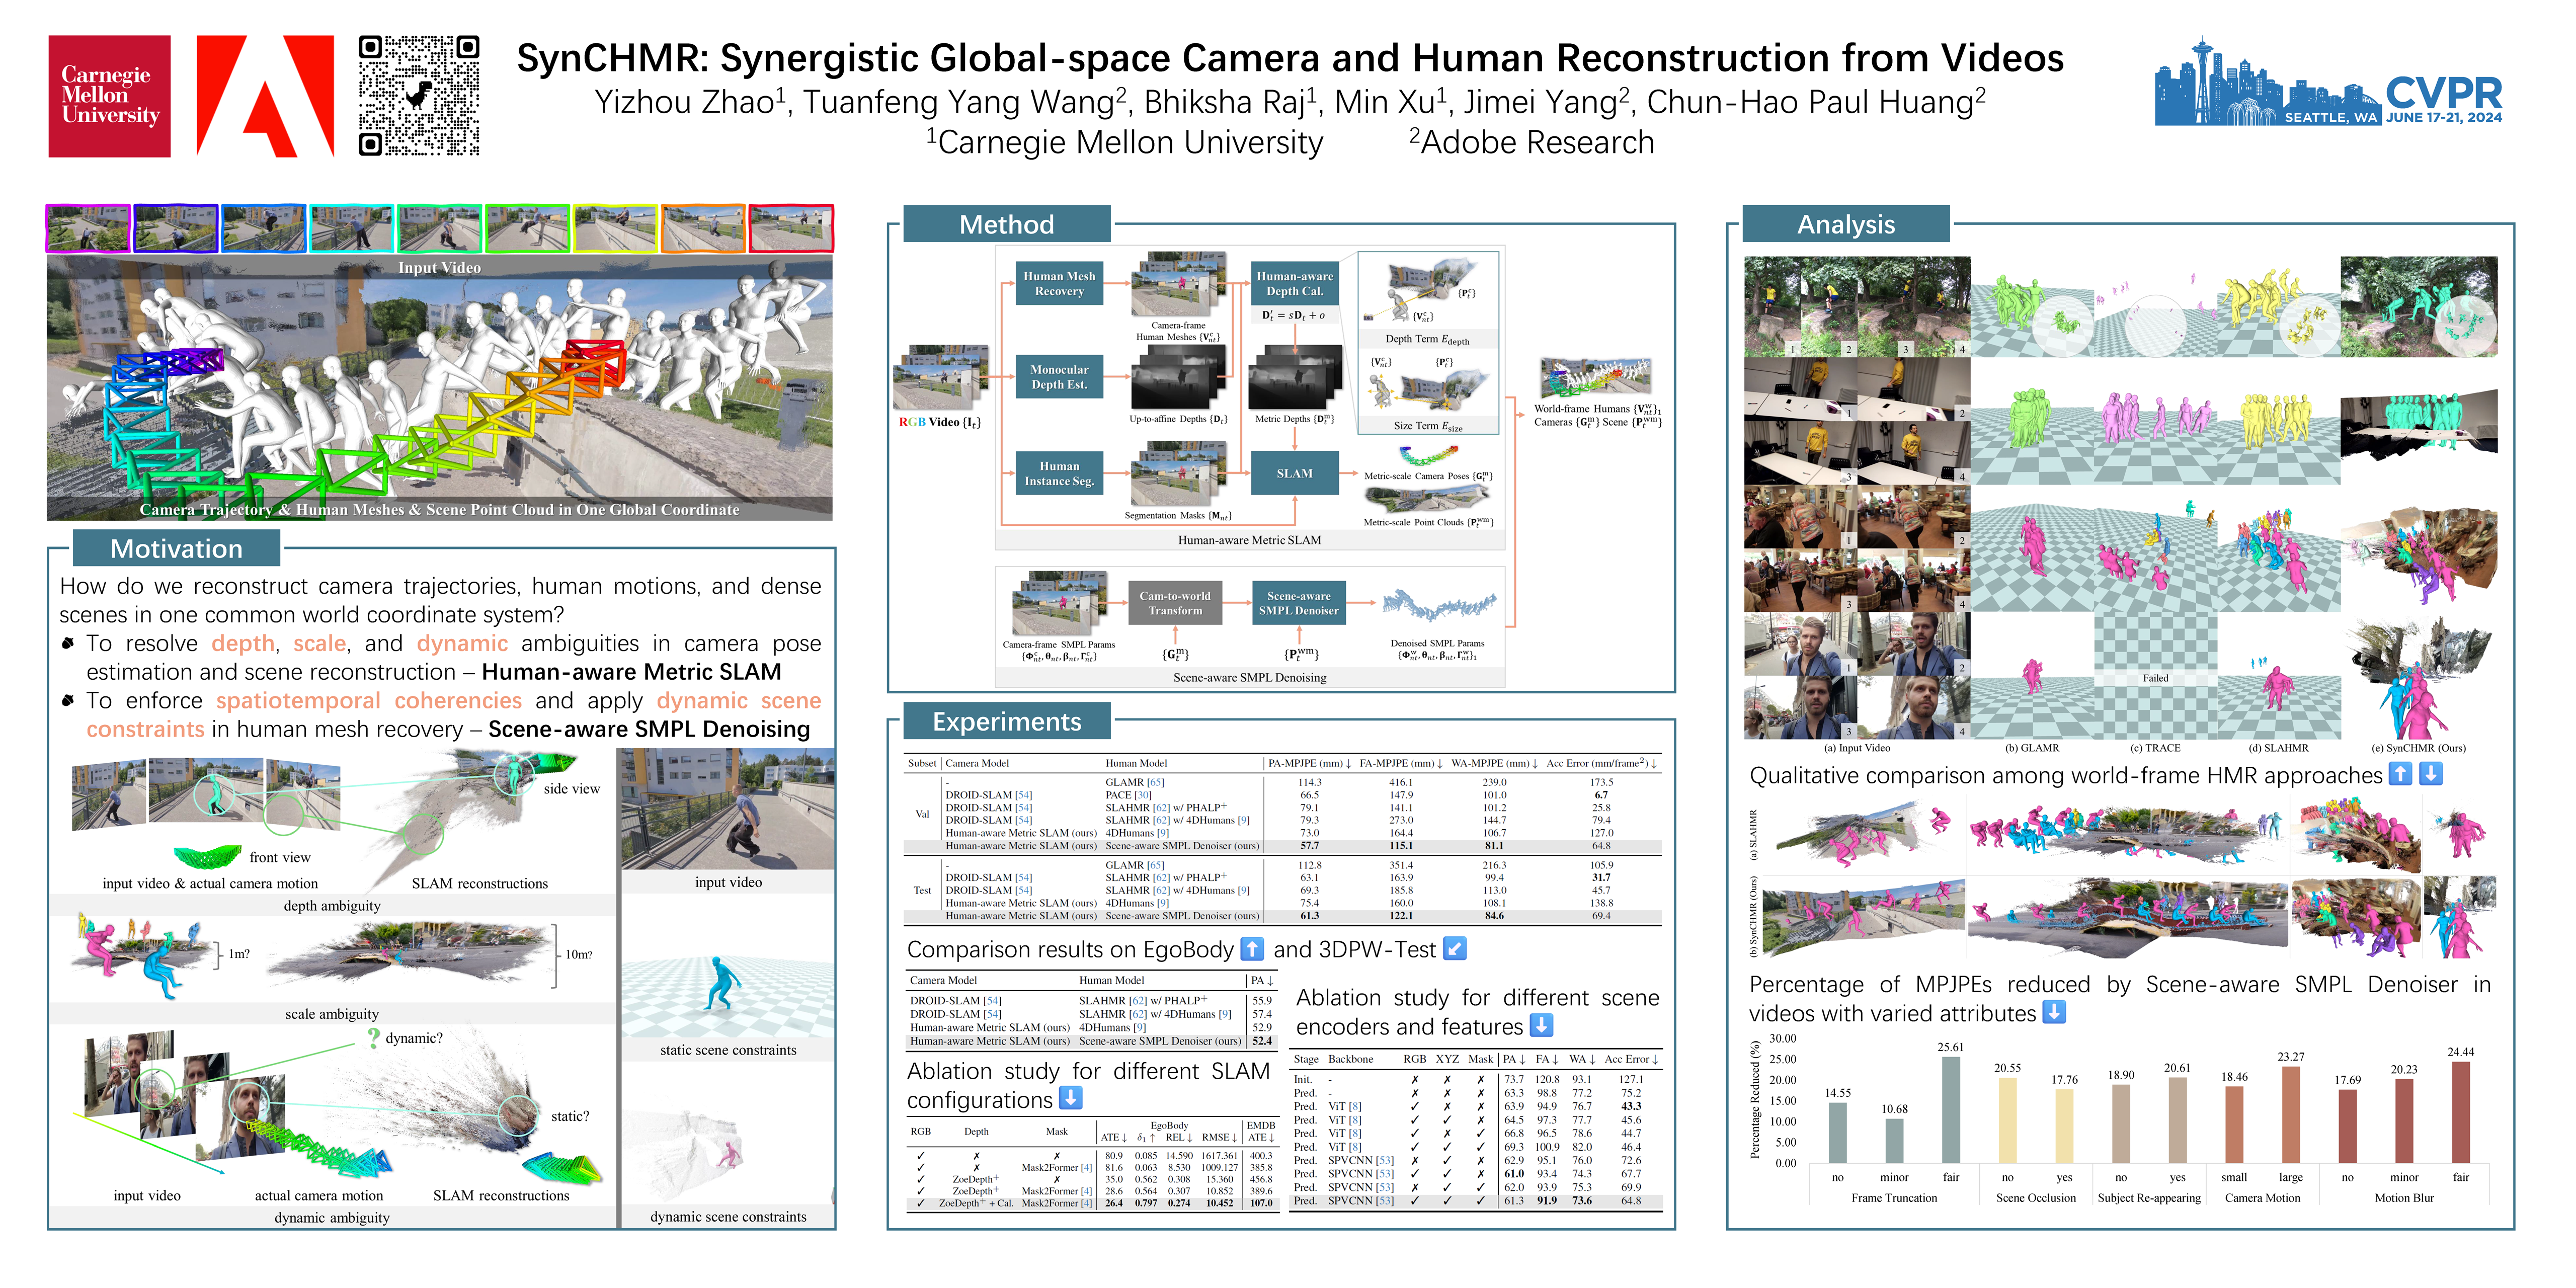Select the red-bordered input video frame

pyautogui.click(x=791, y=229)
